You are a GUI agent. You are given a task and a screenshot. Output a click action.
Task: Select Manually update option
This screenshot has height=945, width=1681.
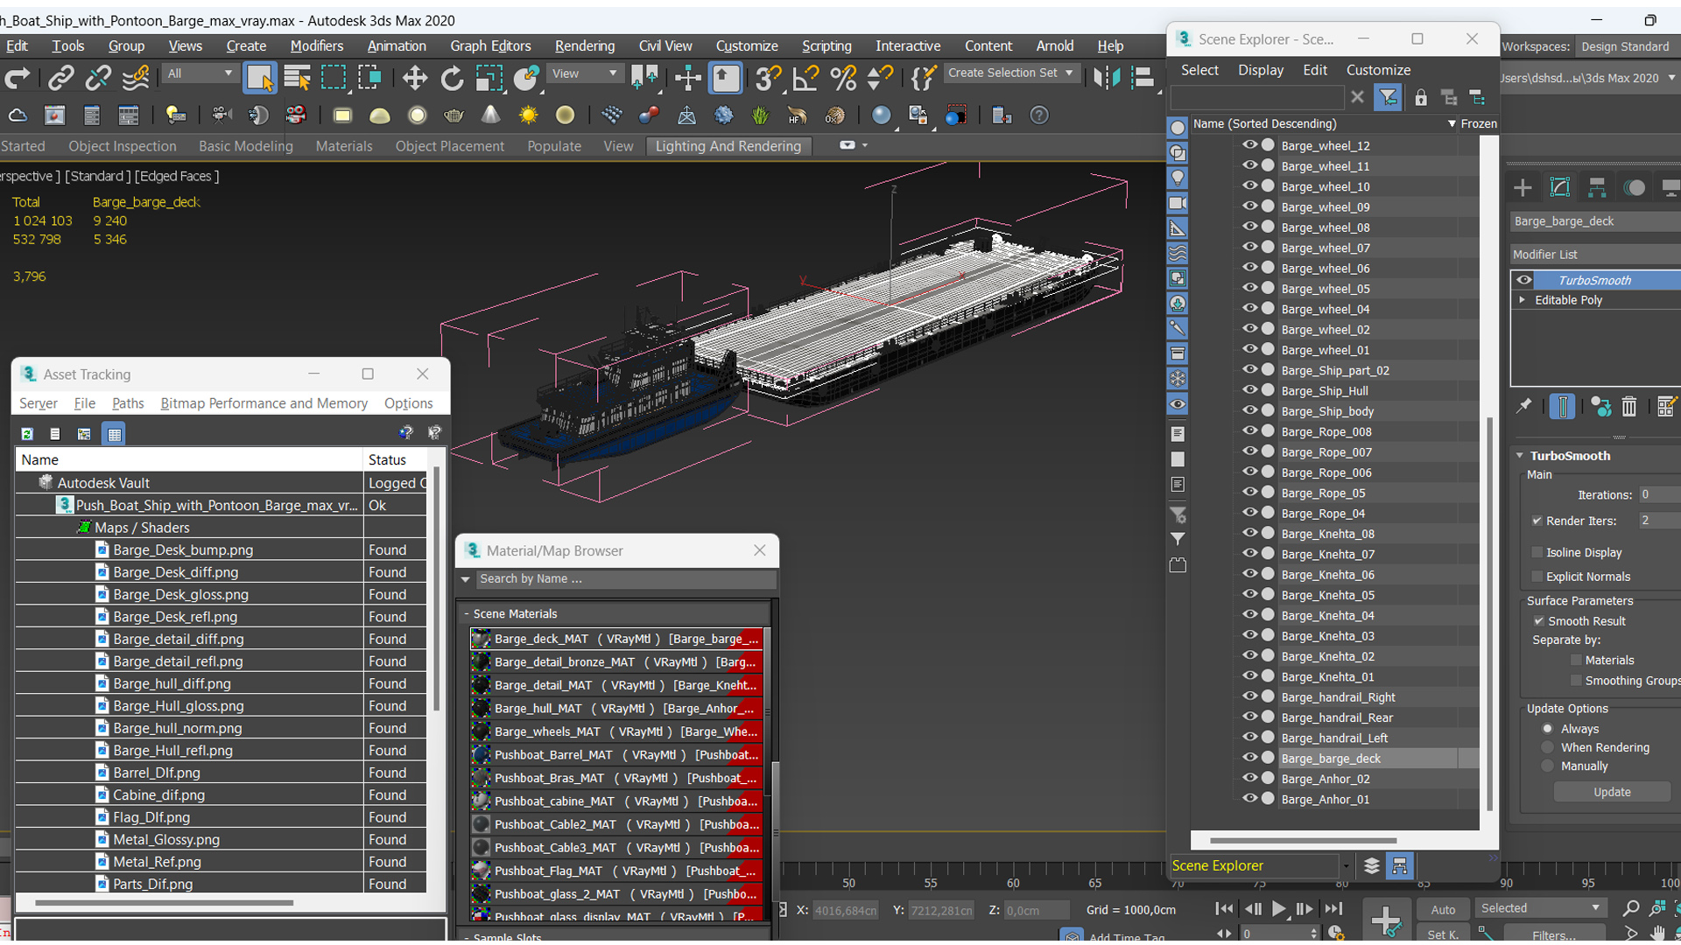click(x=1548, y=766)
